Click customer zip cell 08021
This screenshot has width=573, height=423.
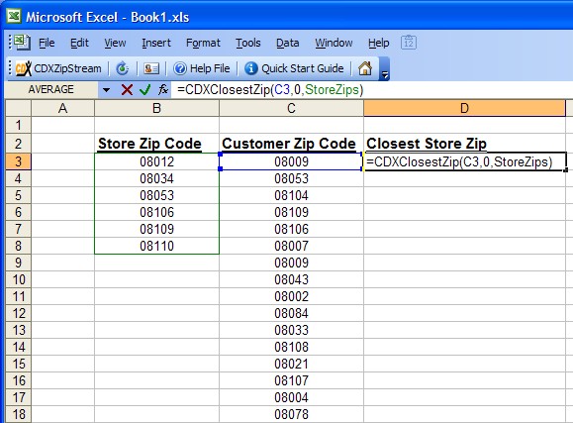pyautogui.click(x=291, y=364)
